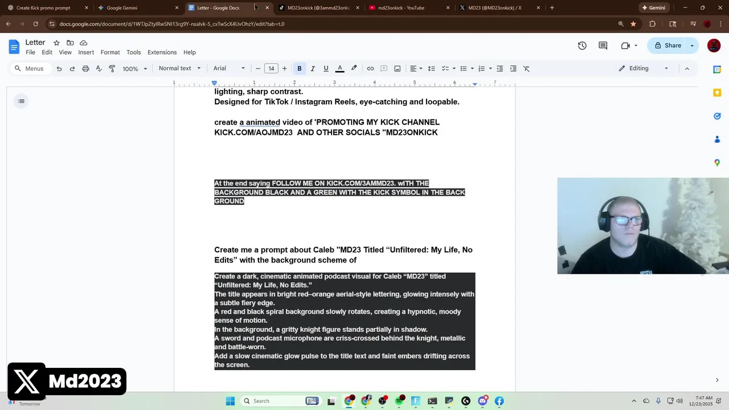Click the Insert image icon
Image resolution: width=729 pixels, height=410 pixels.
[x=398, y=68]
